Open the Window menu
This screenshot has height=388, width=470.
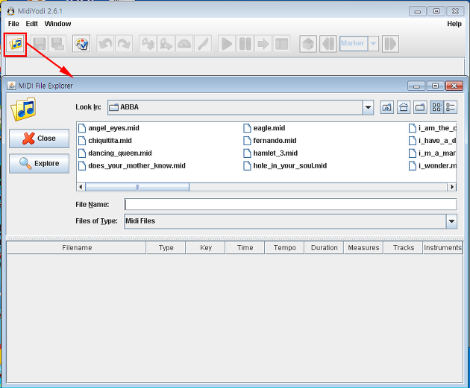coord(57,24)
